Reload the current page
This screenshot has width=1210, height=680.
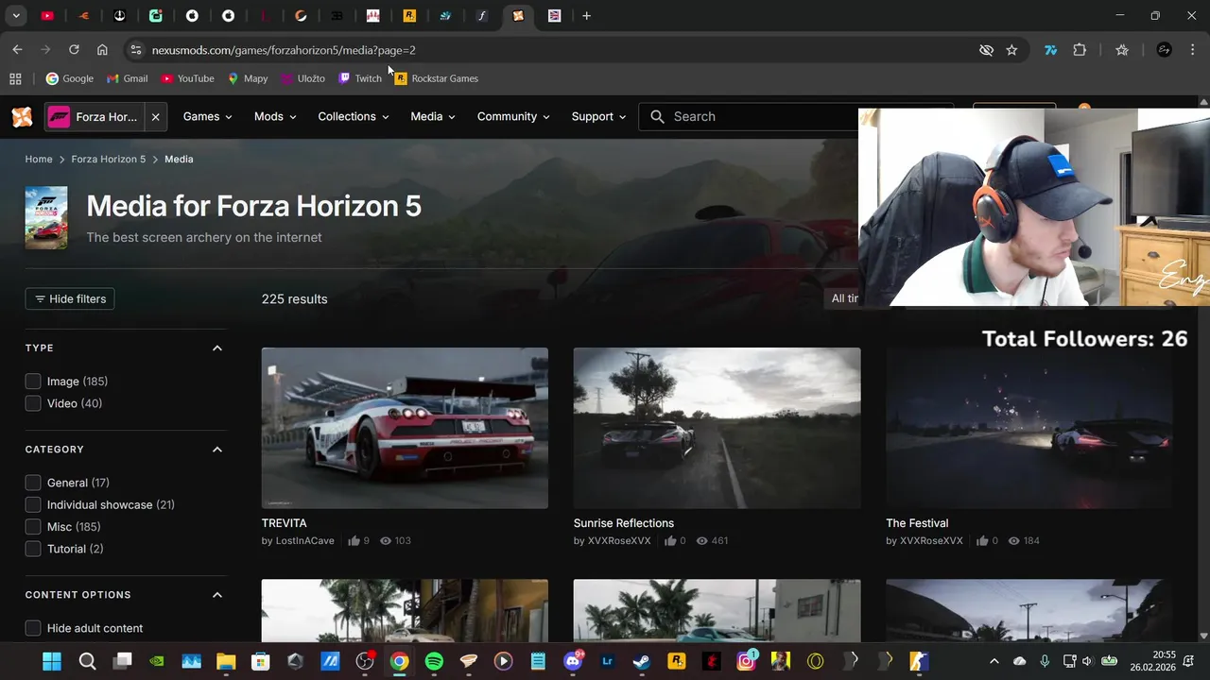coord(74,50)
